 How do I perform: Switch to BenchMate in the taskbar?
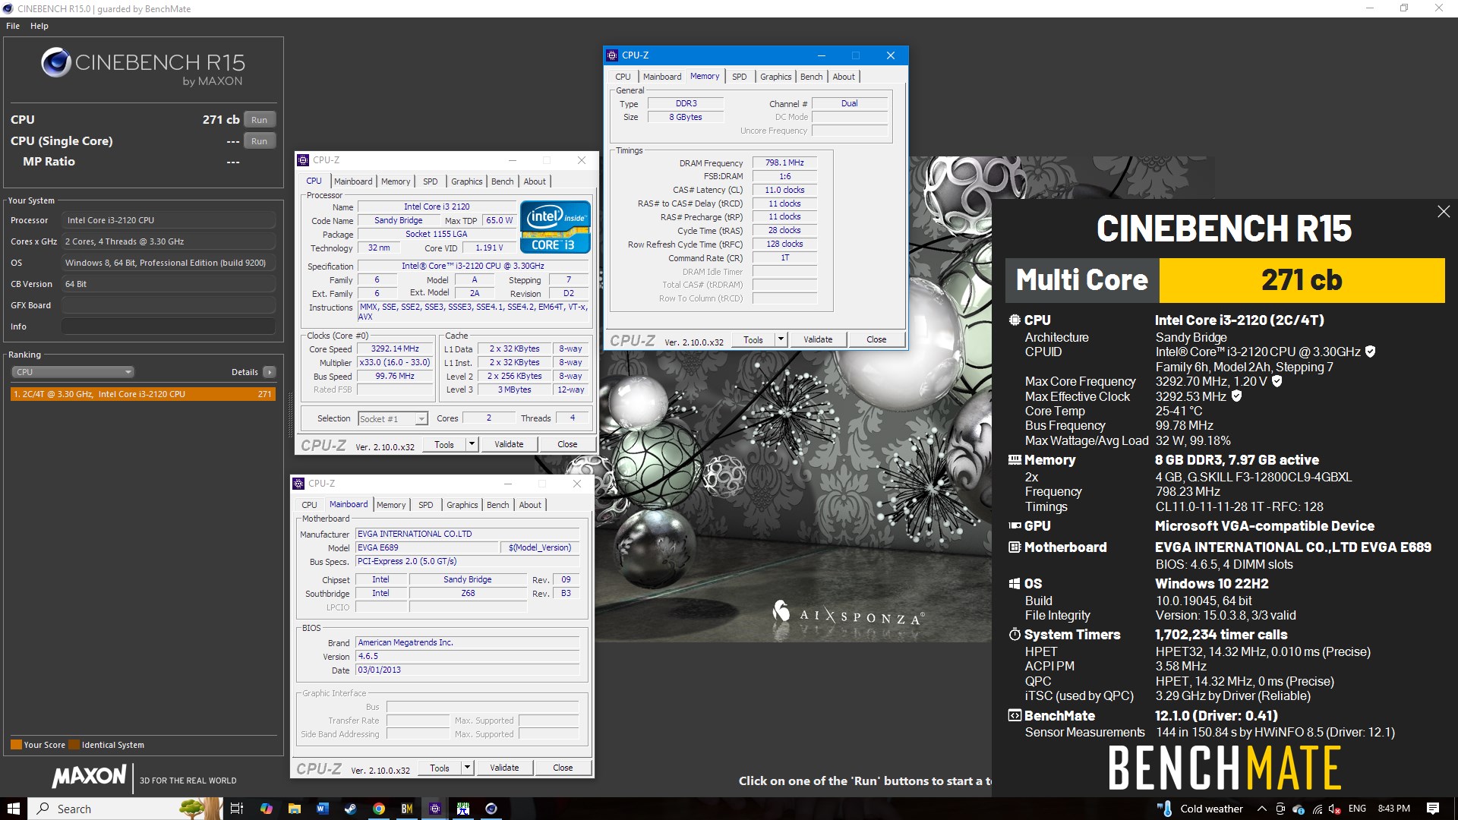(x=406, y=809)
